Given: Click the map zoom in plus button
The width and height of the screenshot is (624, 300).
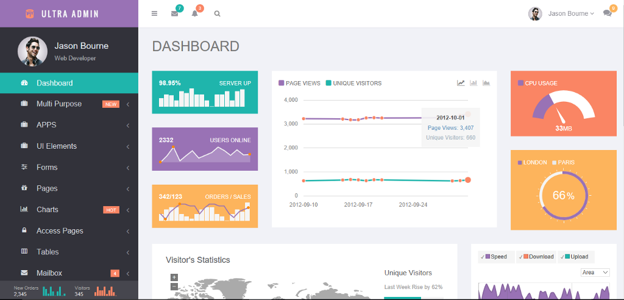Looking at the screenshot, I should click(174, 277).
